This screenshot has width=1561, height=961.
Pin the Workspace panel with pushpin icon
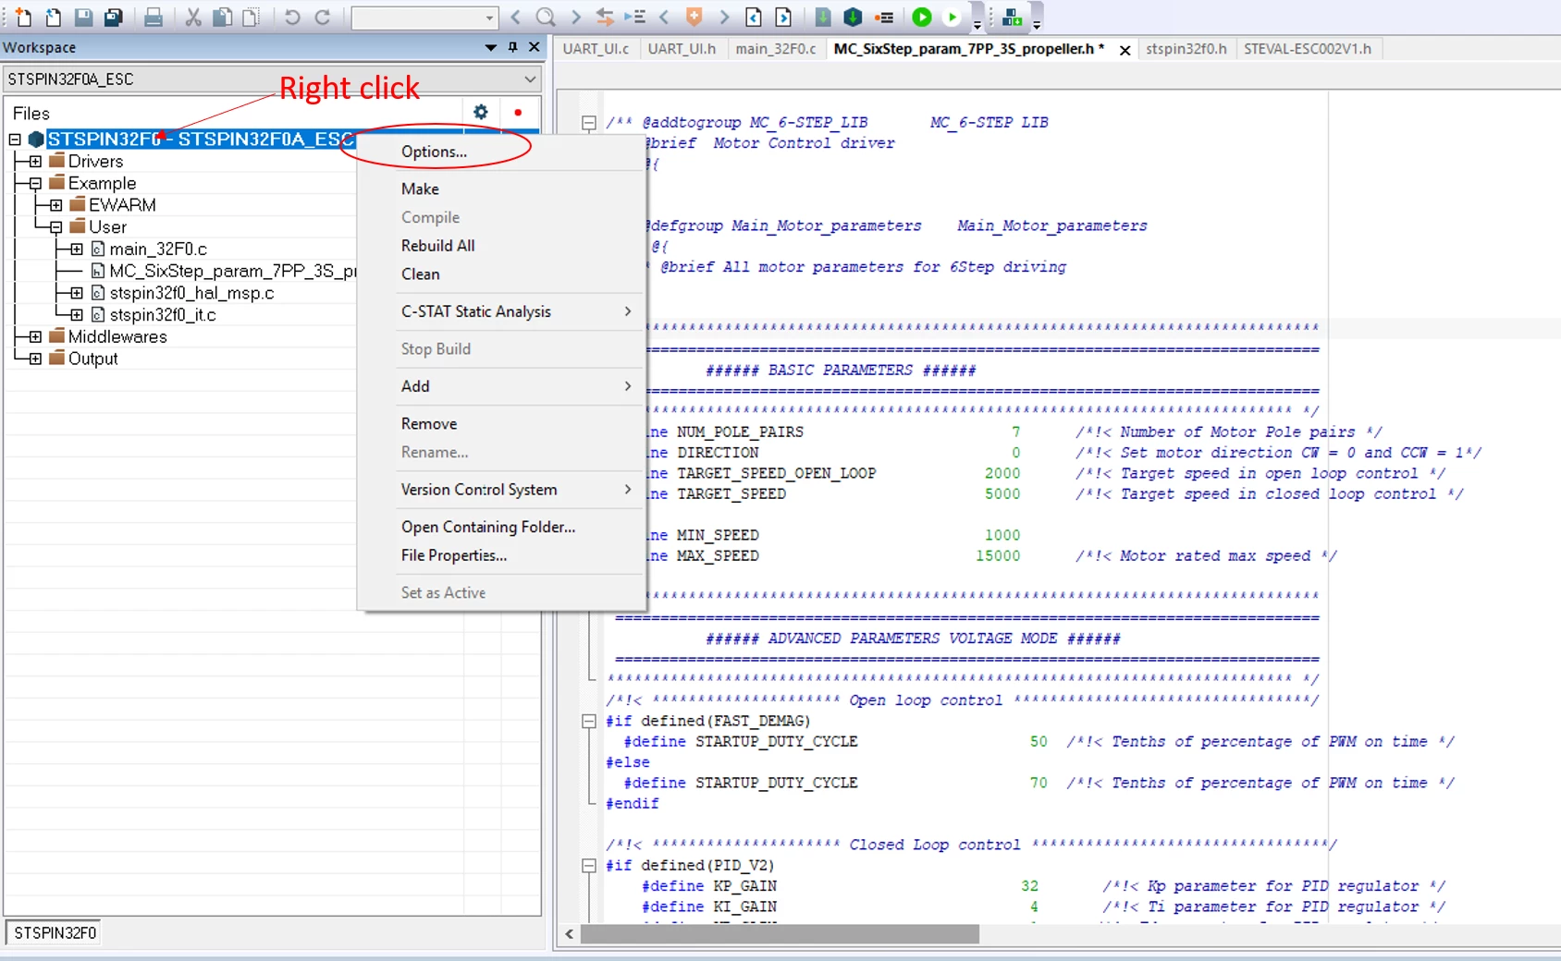tap(513, 47)
